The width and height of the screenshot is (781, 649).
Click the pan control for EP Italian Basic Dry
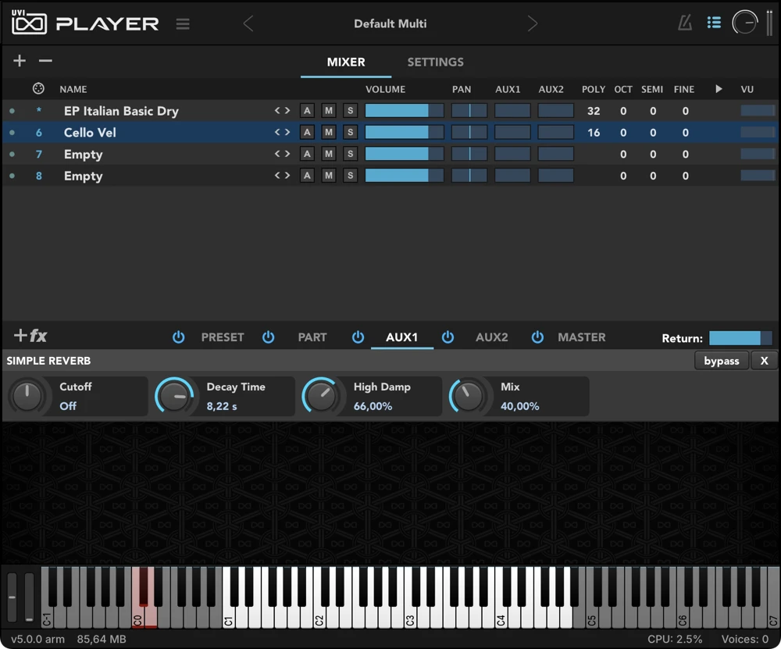point(469,111)
